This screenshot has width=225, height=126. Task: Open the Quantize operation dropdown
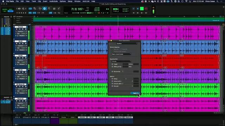coord(127,43)
